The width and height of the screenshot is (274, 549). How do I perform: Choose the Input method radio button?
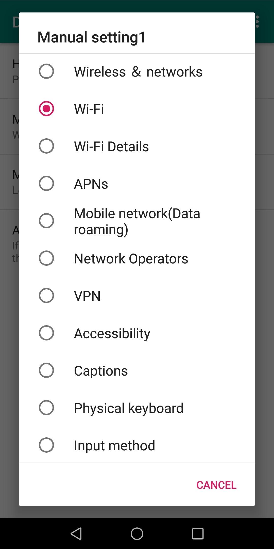click(x=46, y=445)
